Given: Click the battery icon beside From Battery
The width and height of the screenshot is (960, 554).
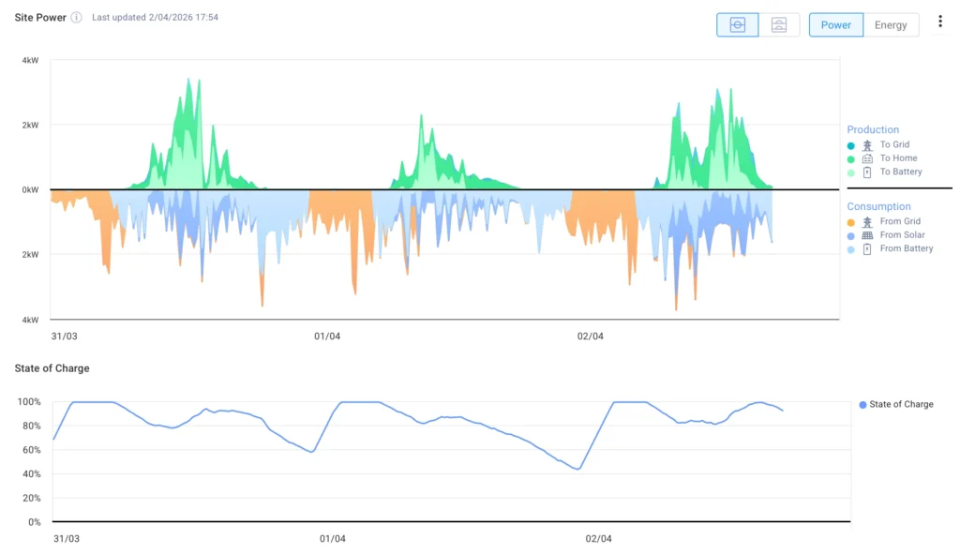Looking at the screenshot, I should (867, 248).
